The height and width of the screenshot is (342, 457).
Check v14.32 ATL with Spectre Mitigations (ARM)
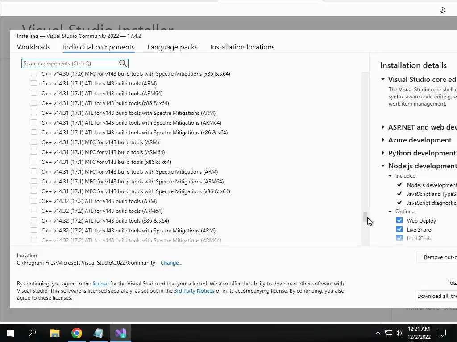(34, 230)
